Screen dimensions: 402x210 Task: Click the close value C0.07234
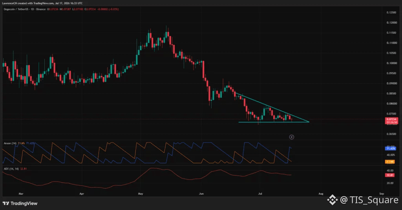90,9
